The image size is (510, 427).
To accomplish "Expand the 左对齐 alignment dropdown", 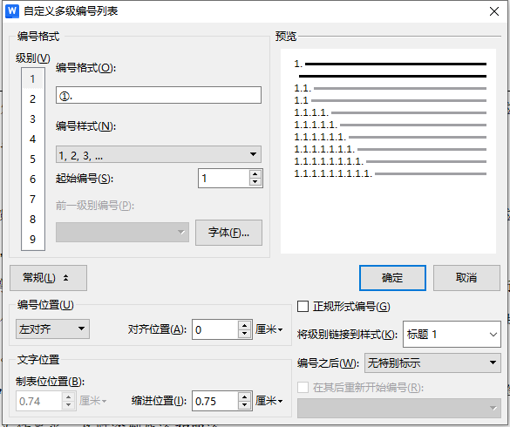I will (52, 329).
